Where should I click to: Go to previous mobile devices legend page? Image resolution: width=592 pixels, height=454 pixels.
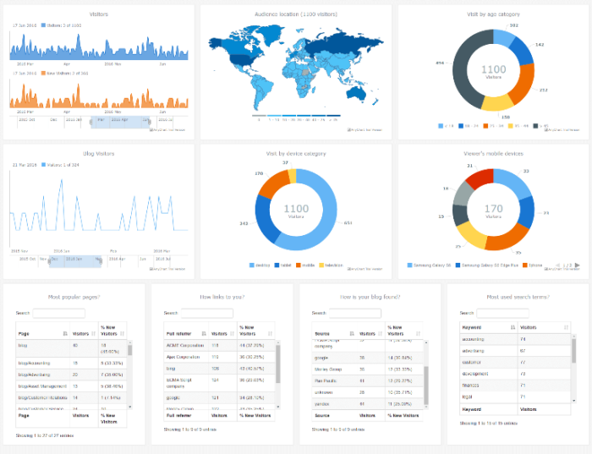pos(558,265)
